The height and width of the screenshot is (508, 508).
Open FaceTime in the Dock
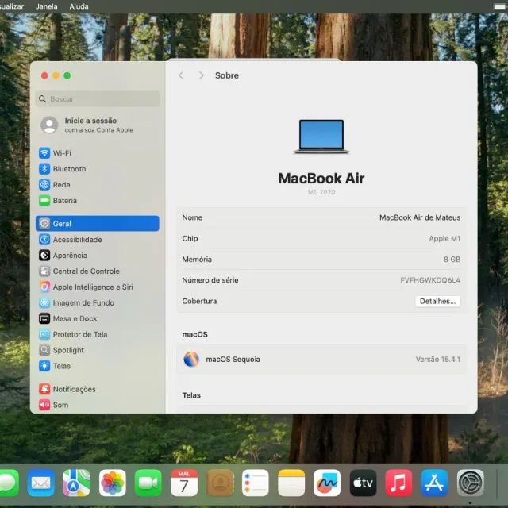tap(148, 483)
